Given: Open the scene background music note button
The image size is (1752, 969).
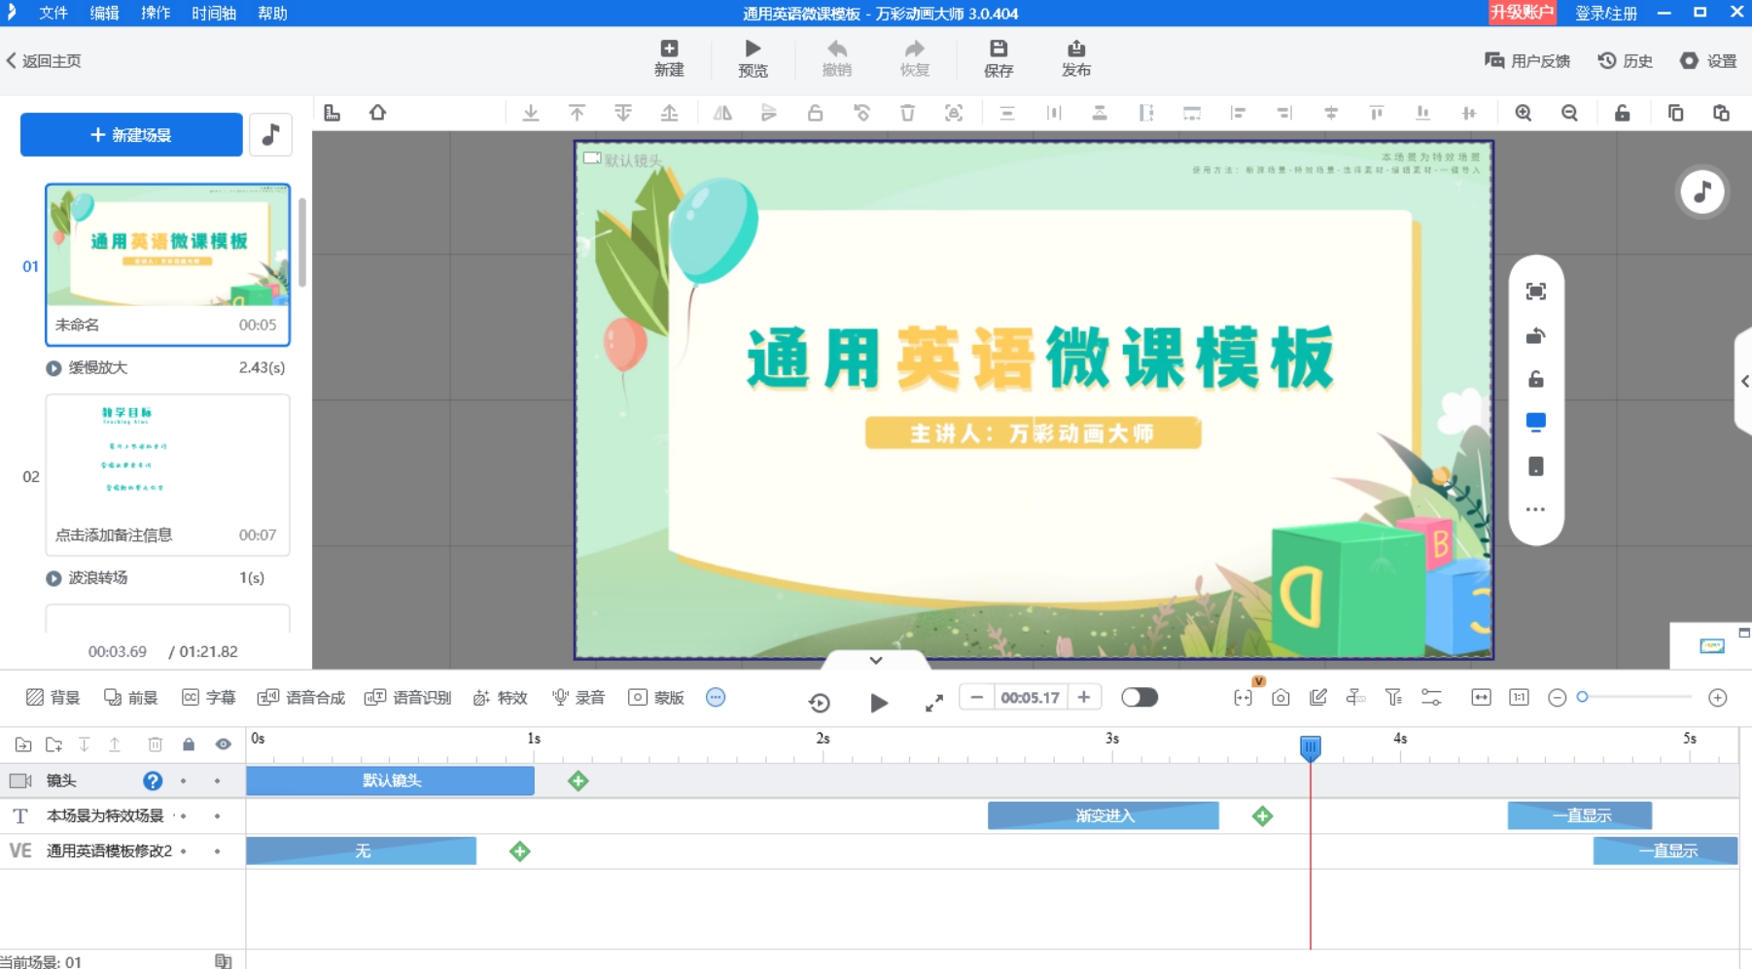Looking at the screenshot, I should click(x=271, y=134).
